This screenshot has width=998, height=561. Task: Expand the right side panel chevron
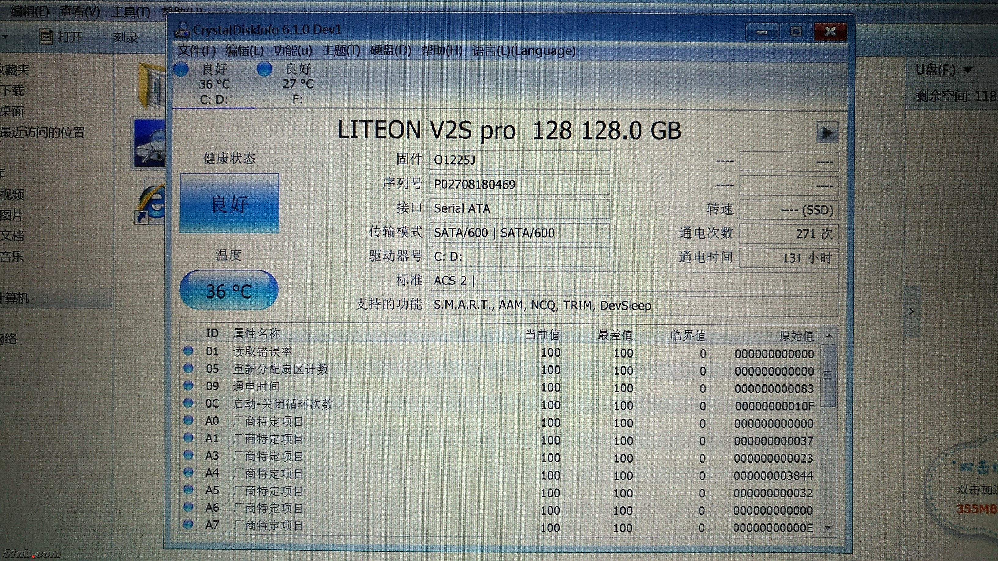pyautogui.click(x=911, y=312)
